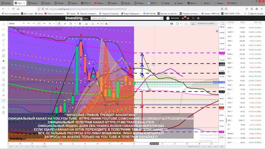Select AMD row in watchlist
Image resolution: width=265 pixels, height=149 pixels.
[244, 41]
